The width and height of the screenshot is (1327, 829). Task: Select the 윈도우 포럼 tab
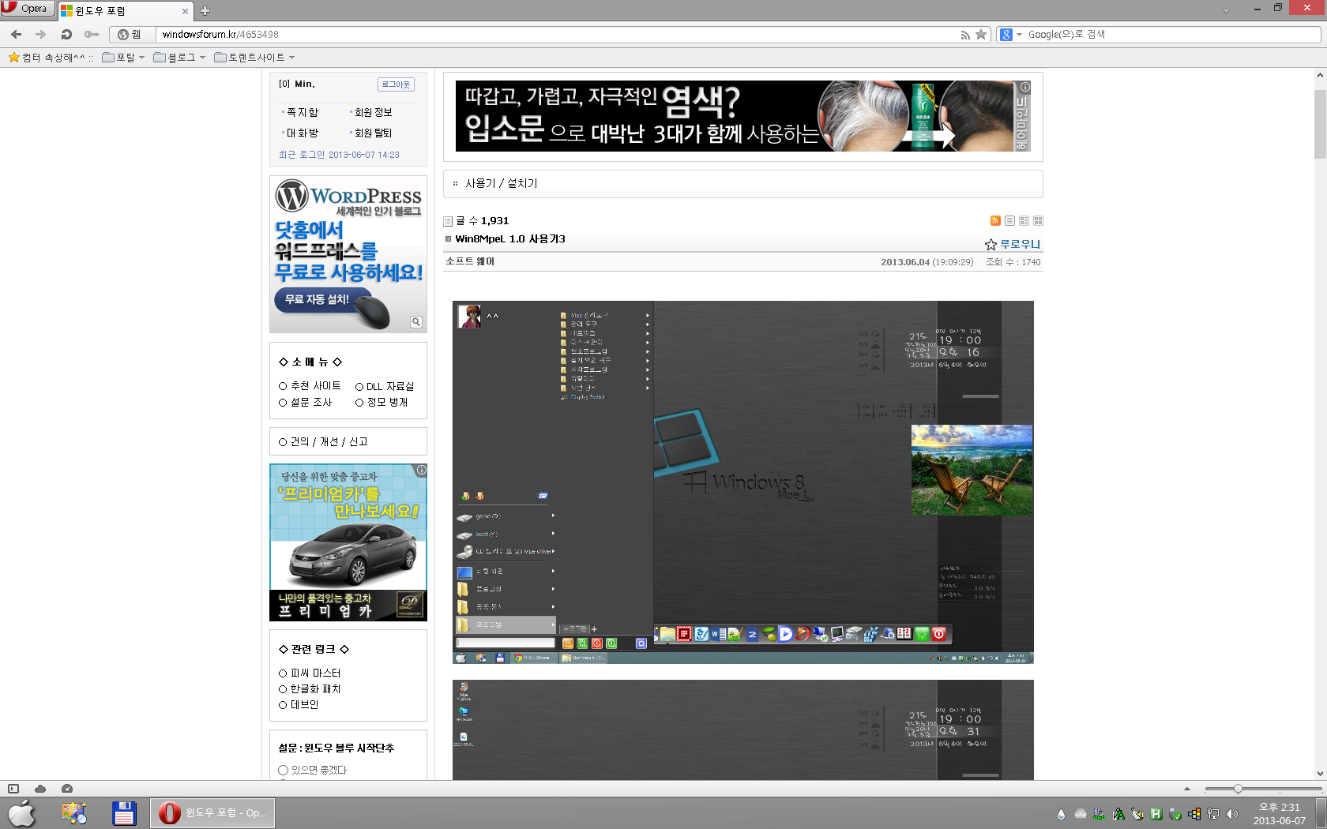click(x=125, y=11)
